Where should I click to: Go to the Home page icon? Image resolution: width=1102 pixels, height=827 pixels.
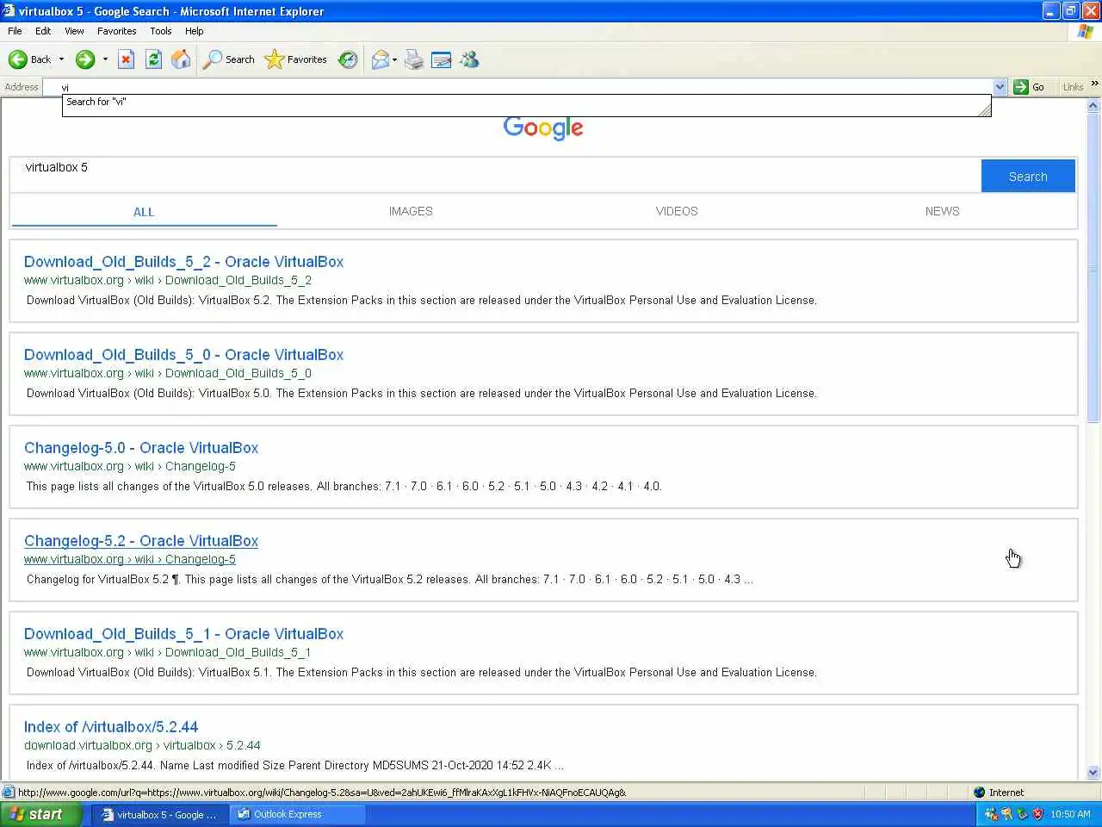181,59
